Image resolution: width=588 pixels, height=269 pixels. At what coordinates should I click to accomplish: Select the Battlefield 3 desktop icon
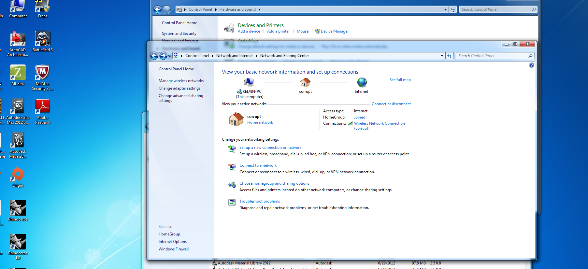pyautogui.click(x=43, y=42)
